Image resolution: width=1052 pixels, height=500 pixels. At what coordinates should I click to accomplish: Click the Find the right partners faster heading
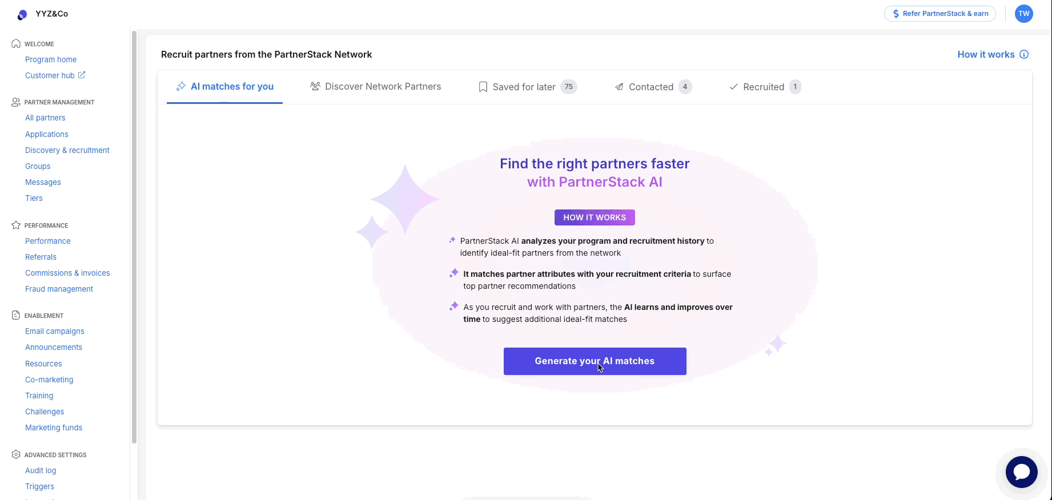(595, 164)
